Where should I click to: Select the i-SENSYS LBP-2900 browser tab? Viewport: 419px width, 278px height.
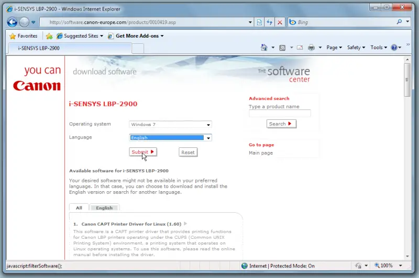[x=70, y=48]
